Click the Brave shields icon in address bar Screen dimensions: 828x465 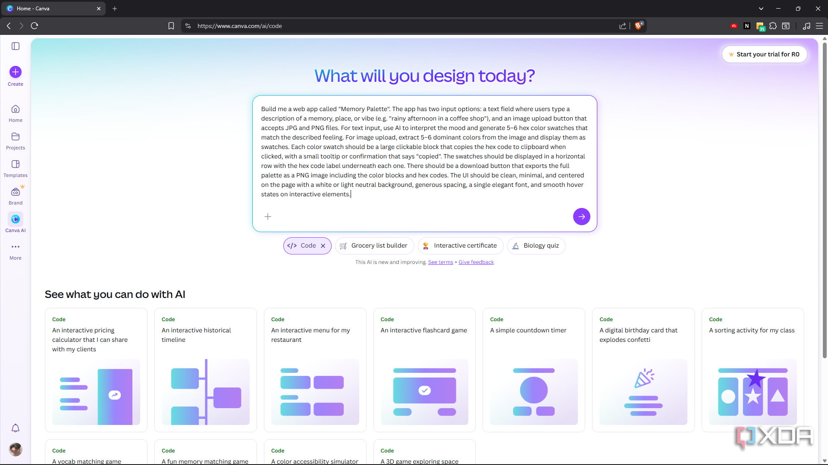click(x=639, y=26)
